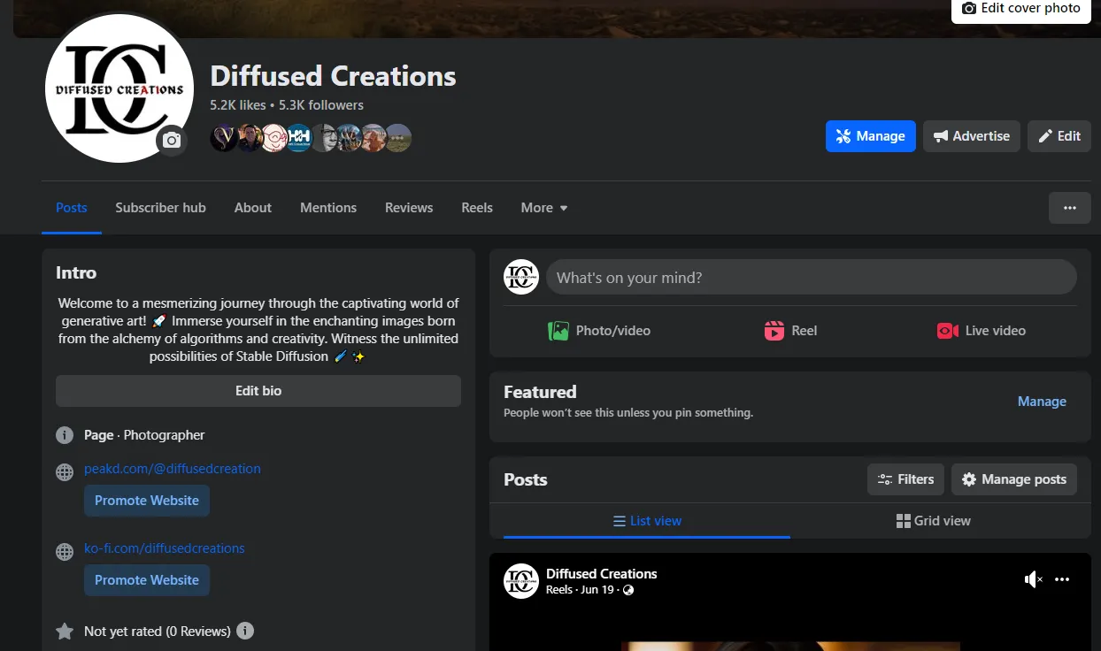Open the three-dots page options button

(x=1070, y=208)
